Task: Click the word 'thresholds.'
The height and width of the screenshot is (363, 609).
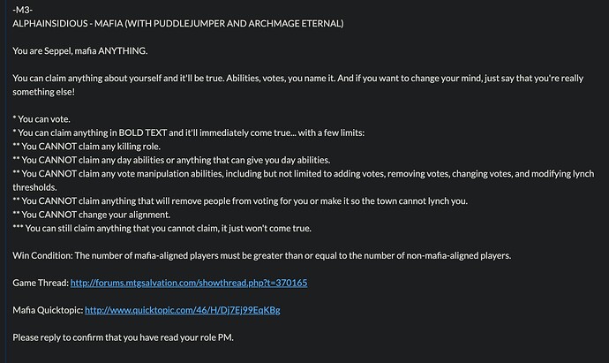Action: (34, 187)
